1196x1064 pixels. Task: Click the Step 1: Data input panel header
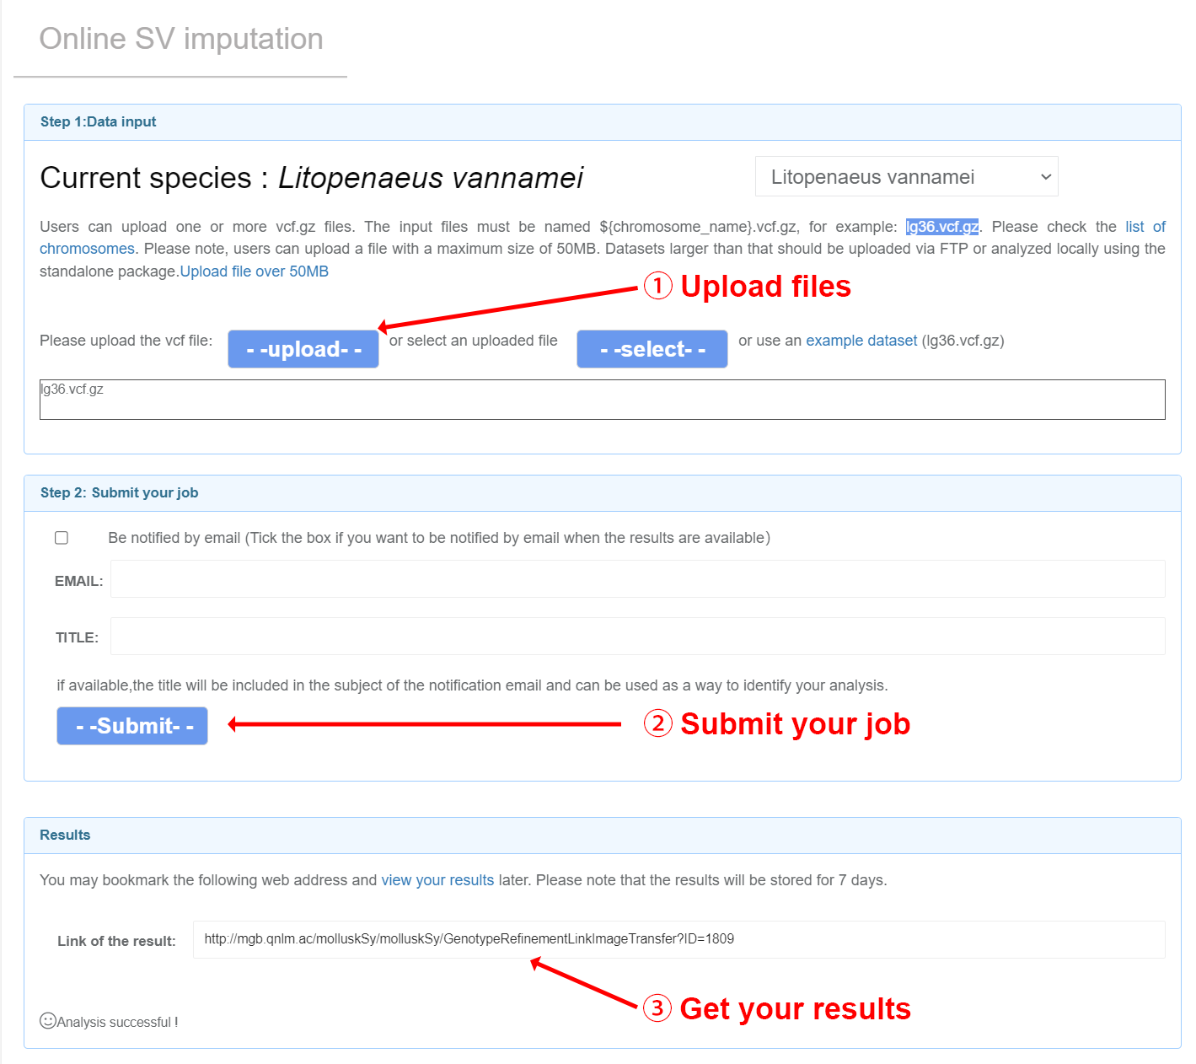click(602, 122)
